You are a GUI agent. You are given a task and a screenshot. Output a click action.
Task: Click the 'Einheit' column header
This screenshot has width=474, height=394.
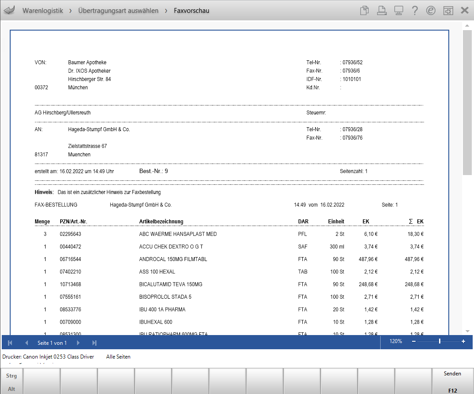tap(336, 222)
